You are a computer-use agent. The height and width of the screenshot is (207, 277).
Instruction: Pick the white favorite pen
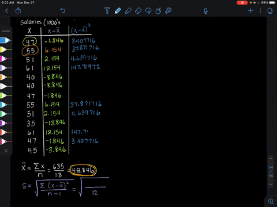point(6,86)
